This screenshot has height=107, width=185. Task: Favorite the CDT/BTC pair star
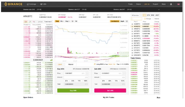pyautogui.click(x=132, y=50)
